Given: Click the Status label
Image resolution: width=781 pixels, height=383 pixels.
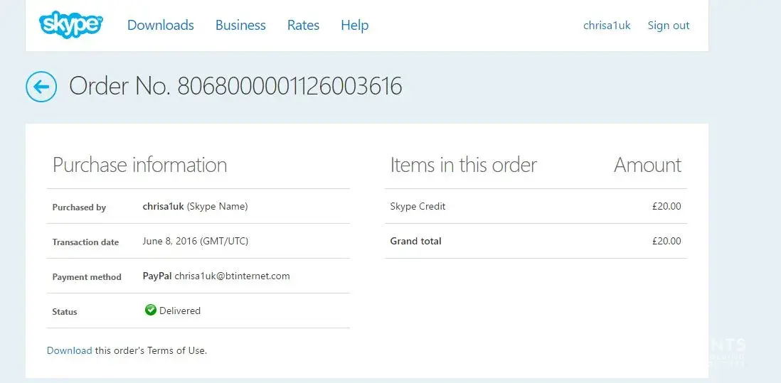Looking at the screenshot, I should click(x=65, y=312).
